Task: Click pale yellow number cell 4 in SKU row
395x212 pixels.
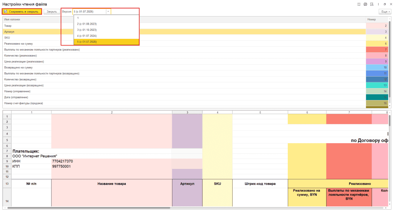Action: (377, 38)
